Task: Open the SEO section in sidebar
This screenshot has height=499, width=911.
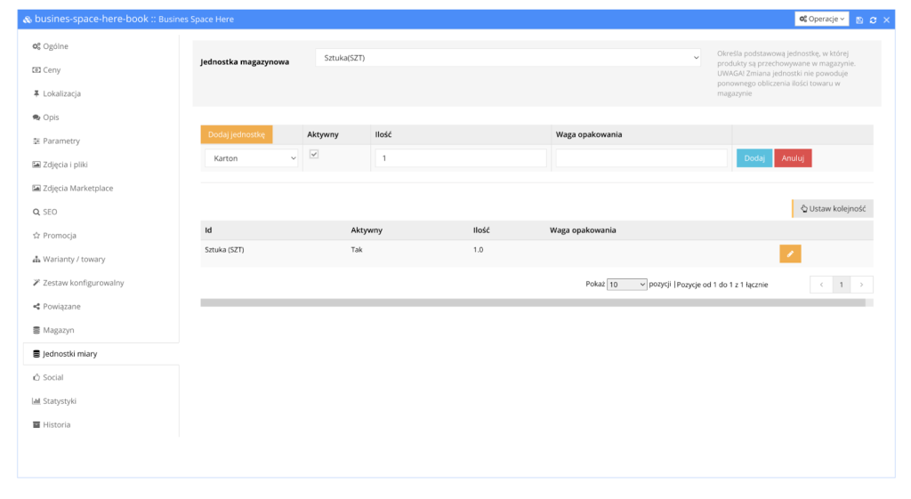Action: [50, 212]
